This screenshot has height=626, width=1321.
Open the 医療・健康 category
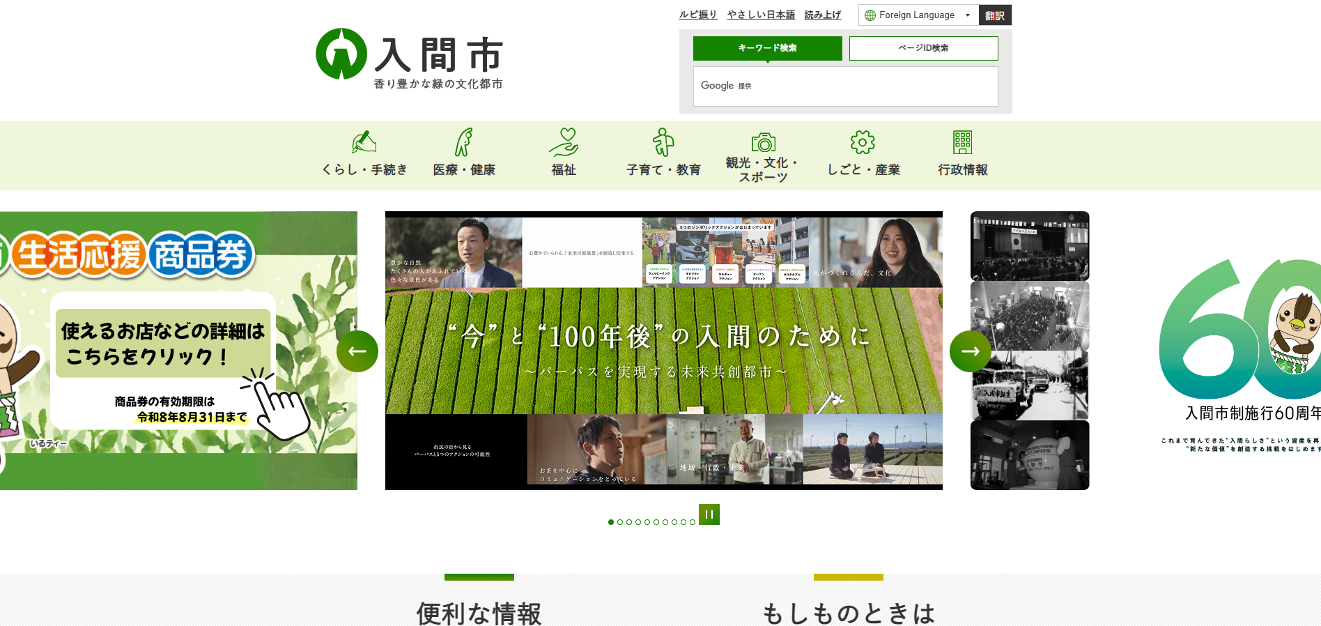tap(464, 154)
